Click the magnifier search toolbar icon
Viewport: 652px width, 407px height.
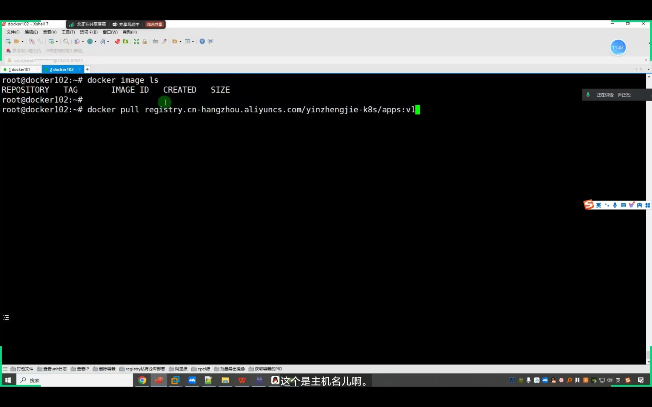(66, 41)
